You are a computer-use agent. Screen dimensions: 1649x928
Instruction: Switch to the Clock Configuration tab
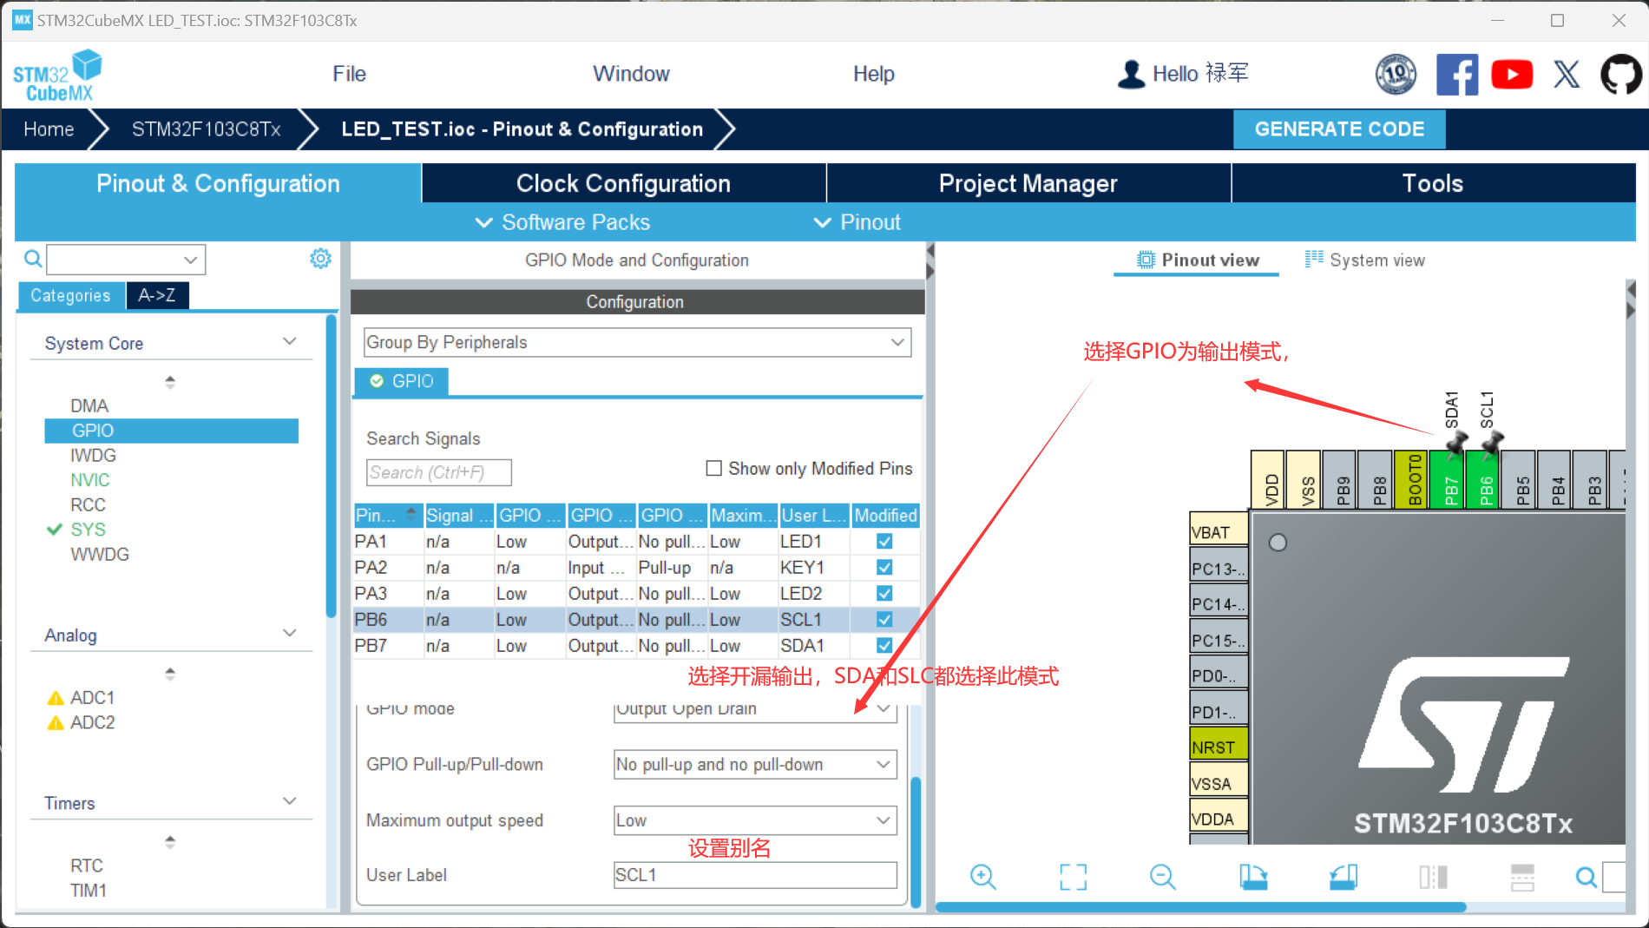(x=623, y=183)
